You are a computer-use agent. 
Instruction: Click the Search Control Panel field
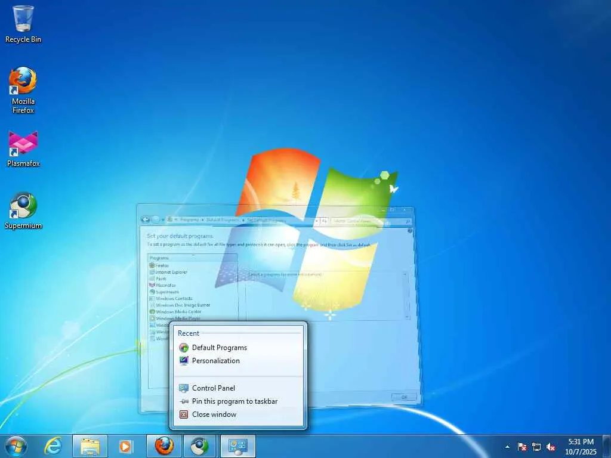(371, 221)
